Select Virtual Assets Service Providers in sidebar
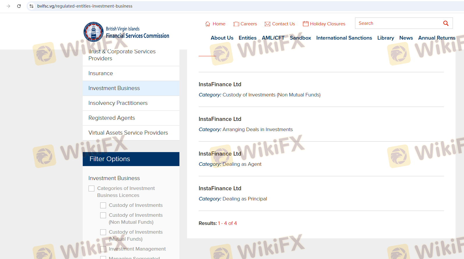Image resolution: width=464 pixels, height=259 pixels. (x=131, y=133)
